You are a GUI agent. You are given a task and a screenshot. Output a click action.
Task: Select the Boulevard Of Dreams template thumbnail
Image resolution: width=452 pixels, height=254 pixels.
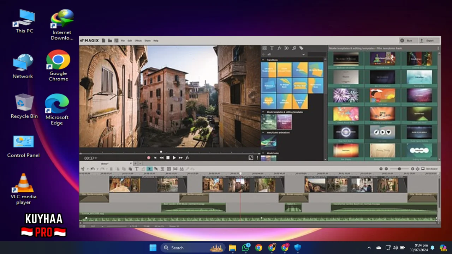[x=346, y=59]
